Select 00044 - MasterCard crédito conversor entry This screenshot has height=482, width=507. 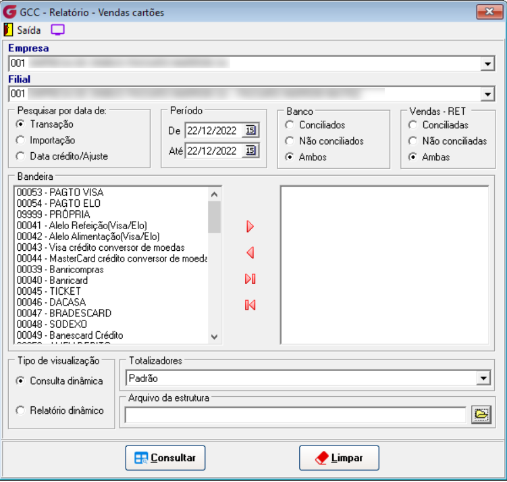tap(111, 258)
